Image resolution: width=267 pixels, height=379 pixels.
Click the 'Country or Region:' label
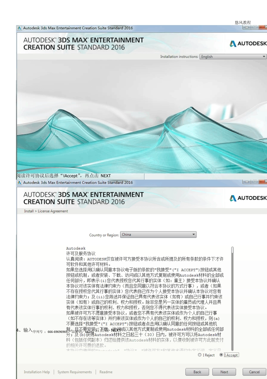pyautogui.click(x=104, y=235)
